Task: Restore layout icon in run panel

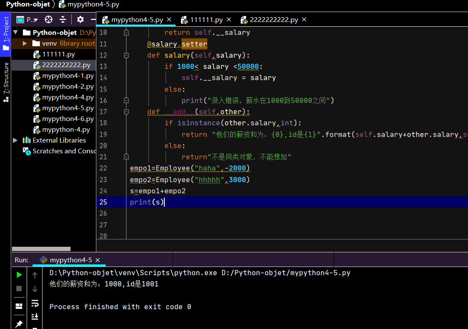Action: 19,306
